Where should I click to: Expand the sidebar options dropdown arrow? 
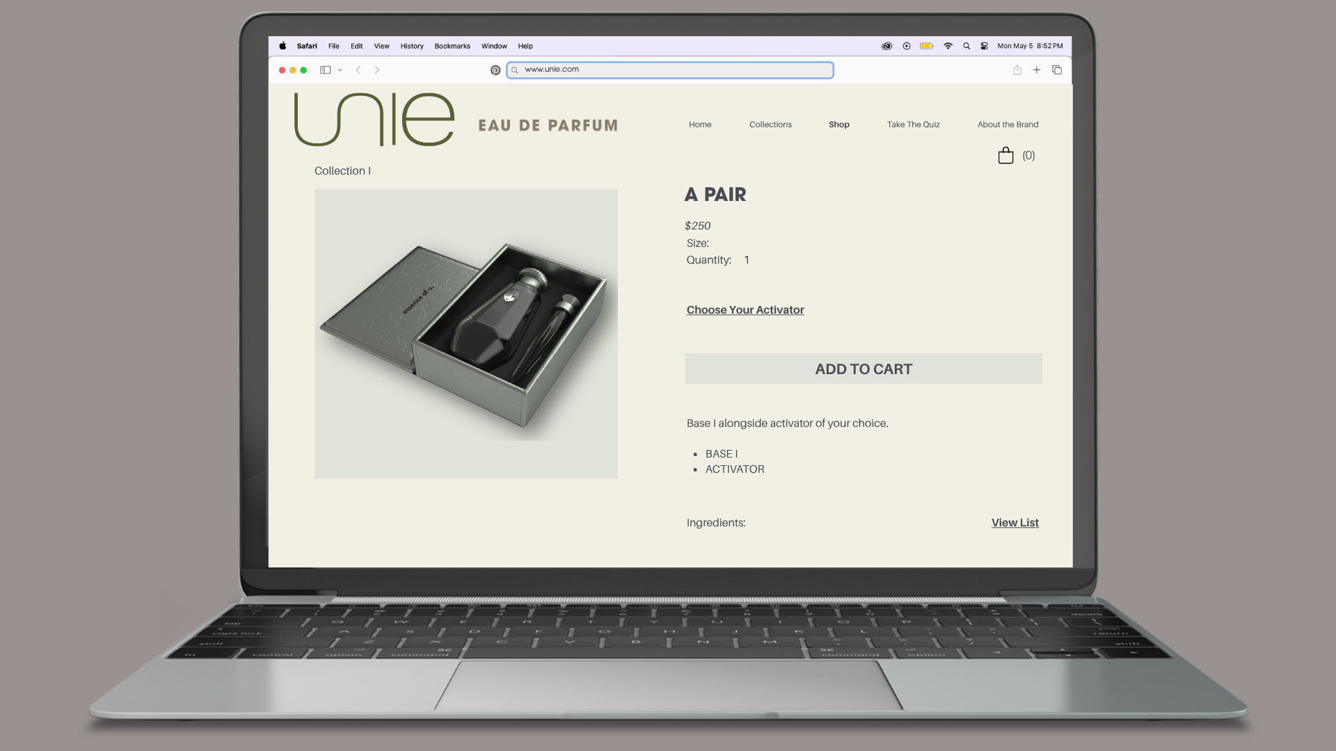[340, 70]
